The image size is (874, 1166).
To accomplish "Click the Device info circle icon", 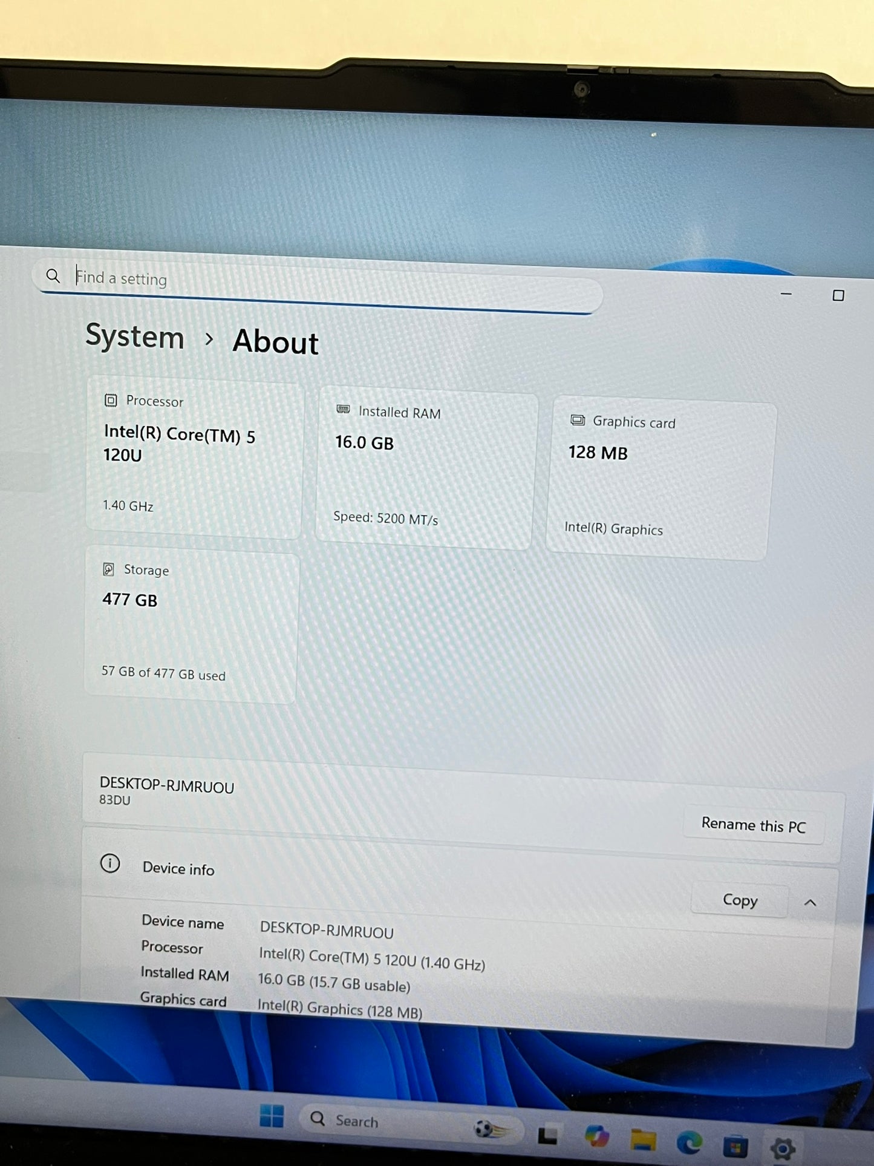I will click(110, 863).
